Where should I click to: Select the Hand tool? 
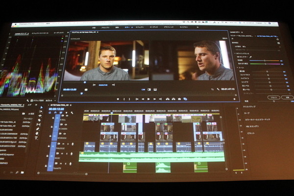pyautogui.click(x=37, y=133)
